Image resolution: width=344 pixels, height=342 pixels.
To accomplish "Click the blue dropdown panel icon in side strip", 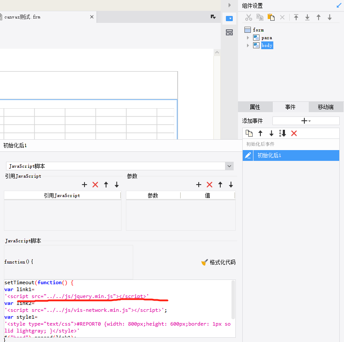I will pos(229,19).
